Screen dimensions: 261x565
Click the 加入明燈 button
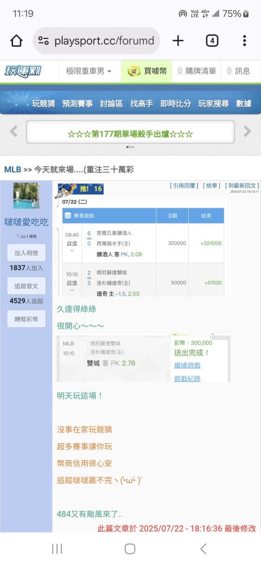[27, 253]
